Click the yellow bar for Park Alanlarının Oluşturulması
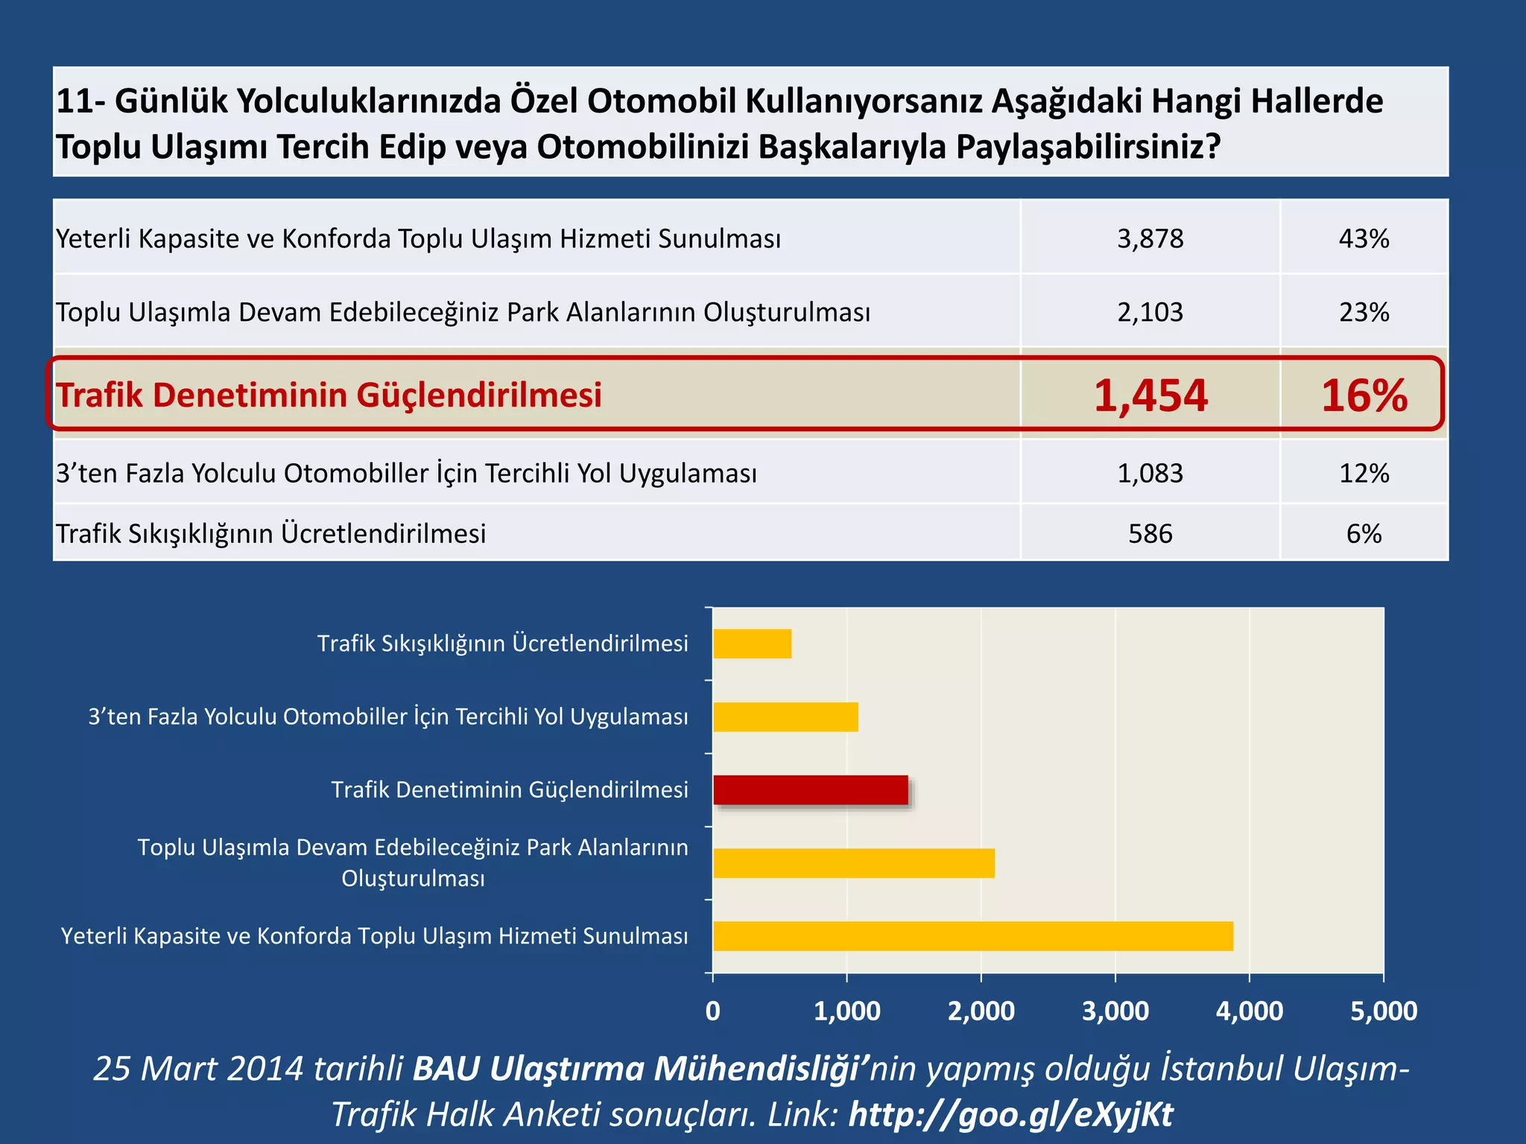 tap(853, 863)
